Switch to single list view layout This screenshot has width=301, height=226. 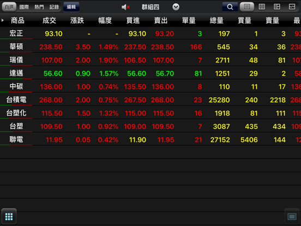247,7
